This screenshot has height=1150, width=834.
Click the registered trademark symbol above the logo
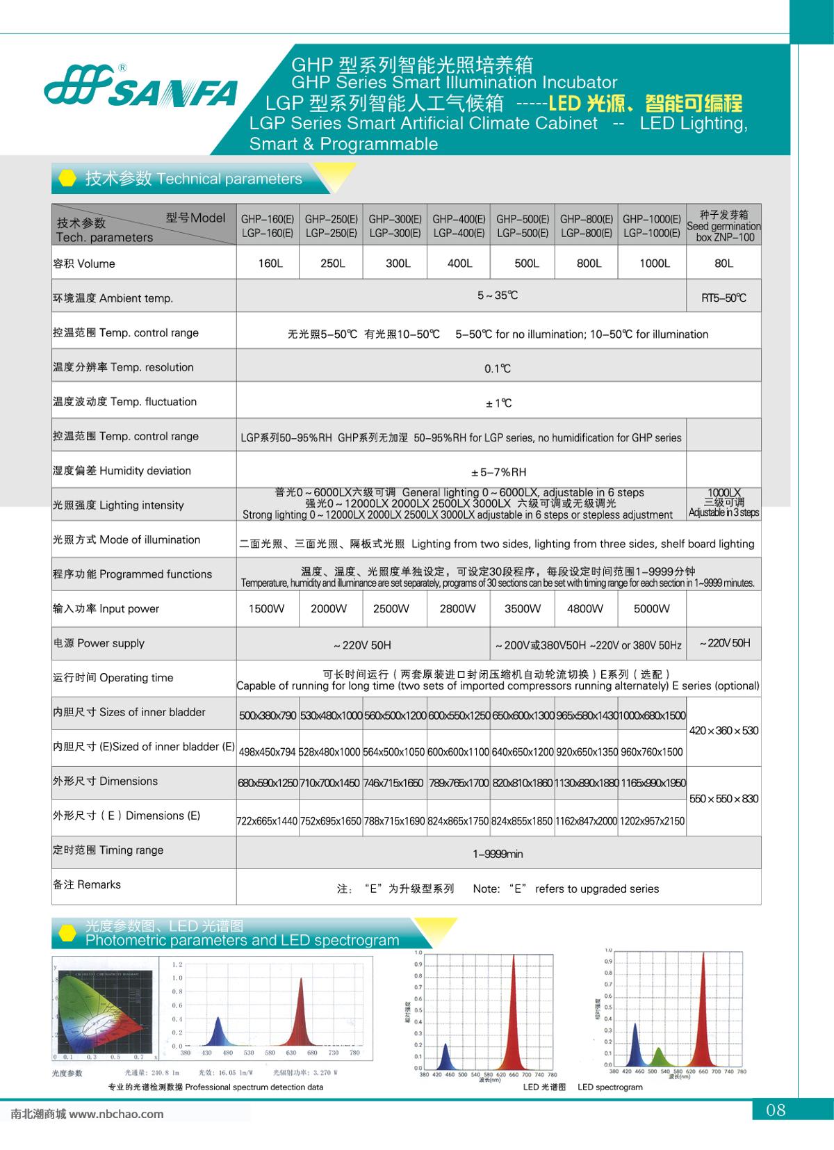[x=122, y=68]
